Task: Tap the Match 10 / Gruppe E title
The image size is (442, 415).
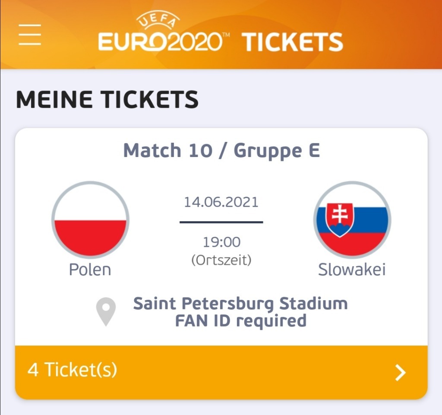Action: (221, 151)
